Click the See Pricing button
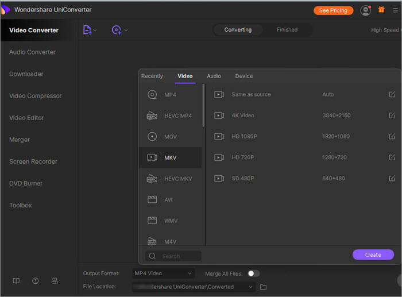 [x=333, y=10]
